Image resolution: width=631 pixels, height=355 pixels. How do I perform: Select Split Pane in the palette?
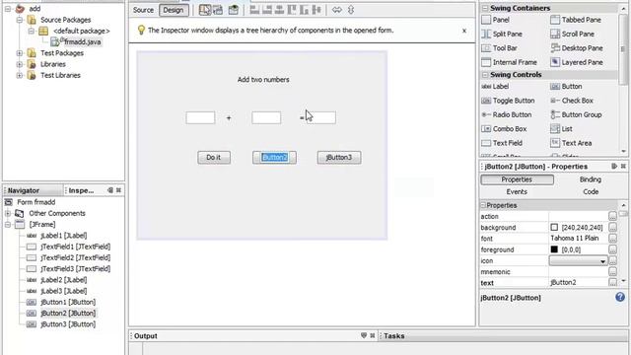click(502, 34)
